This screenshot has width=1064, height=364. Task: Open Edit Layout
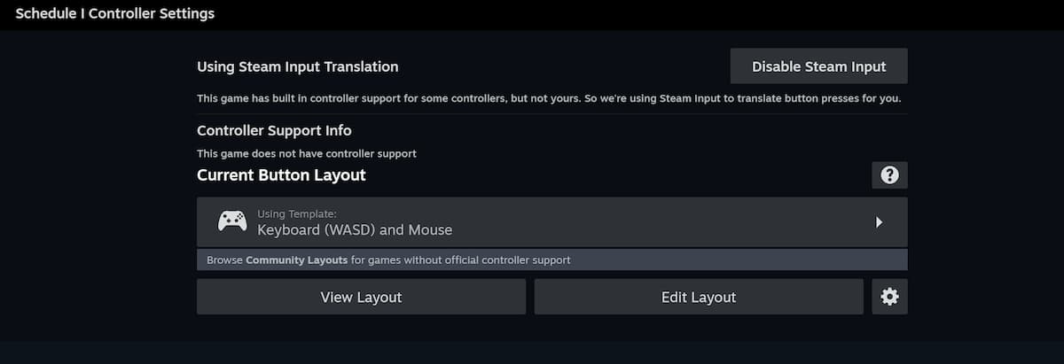tap(699, 297)
